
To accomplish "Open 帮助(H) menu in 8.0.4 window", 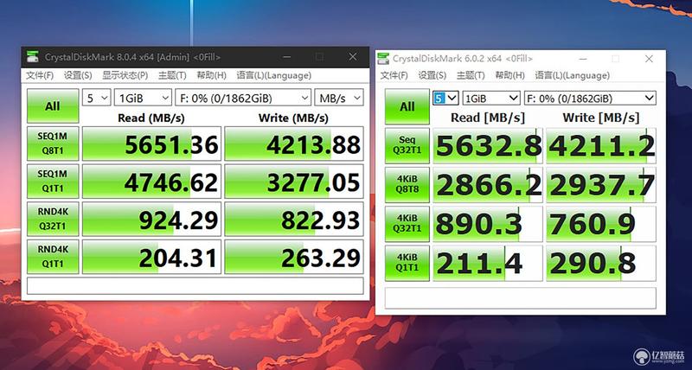I will click(x=211, y=75).
